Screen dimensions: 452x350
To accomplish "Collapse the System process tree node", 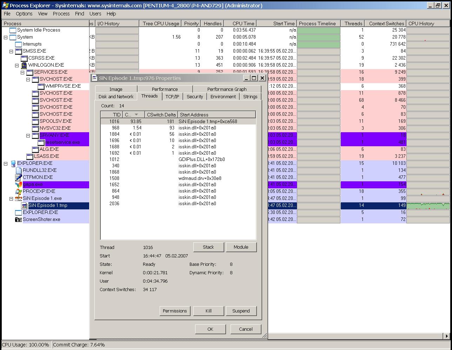I will coord(6,37).
